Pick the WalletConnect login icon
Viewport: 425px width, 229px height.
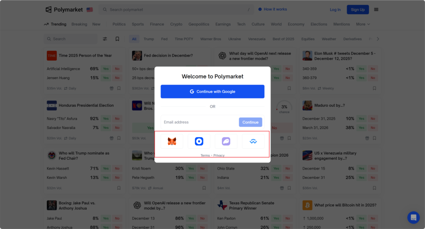point(253,141)
